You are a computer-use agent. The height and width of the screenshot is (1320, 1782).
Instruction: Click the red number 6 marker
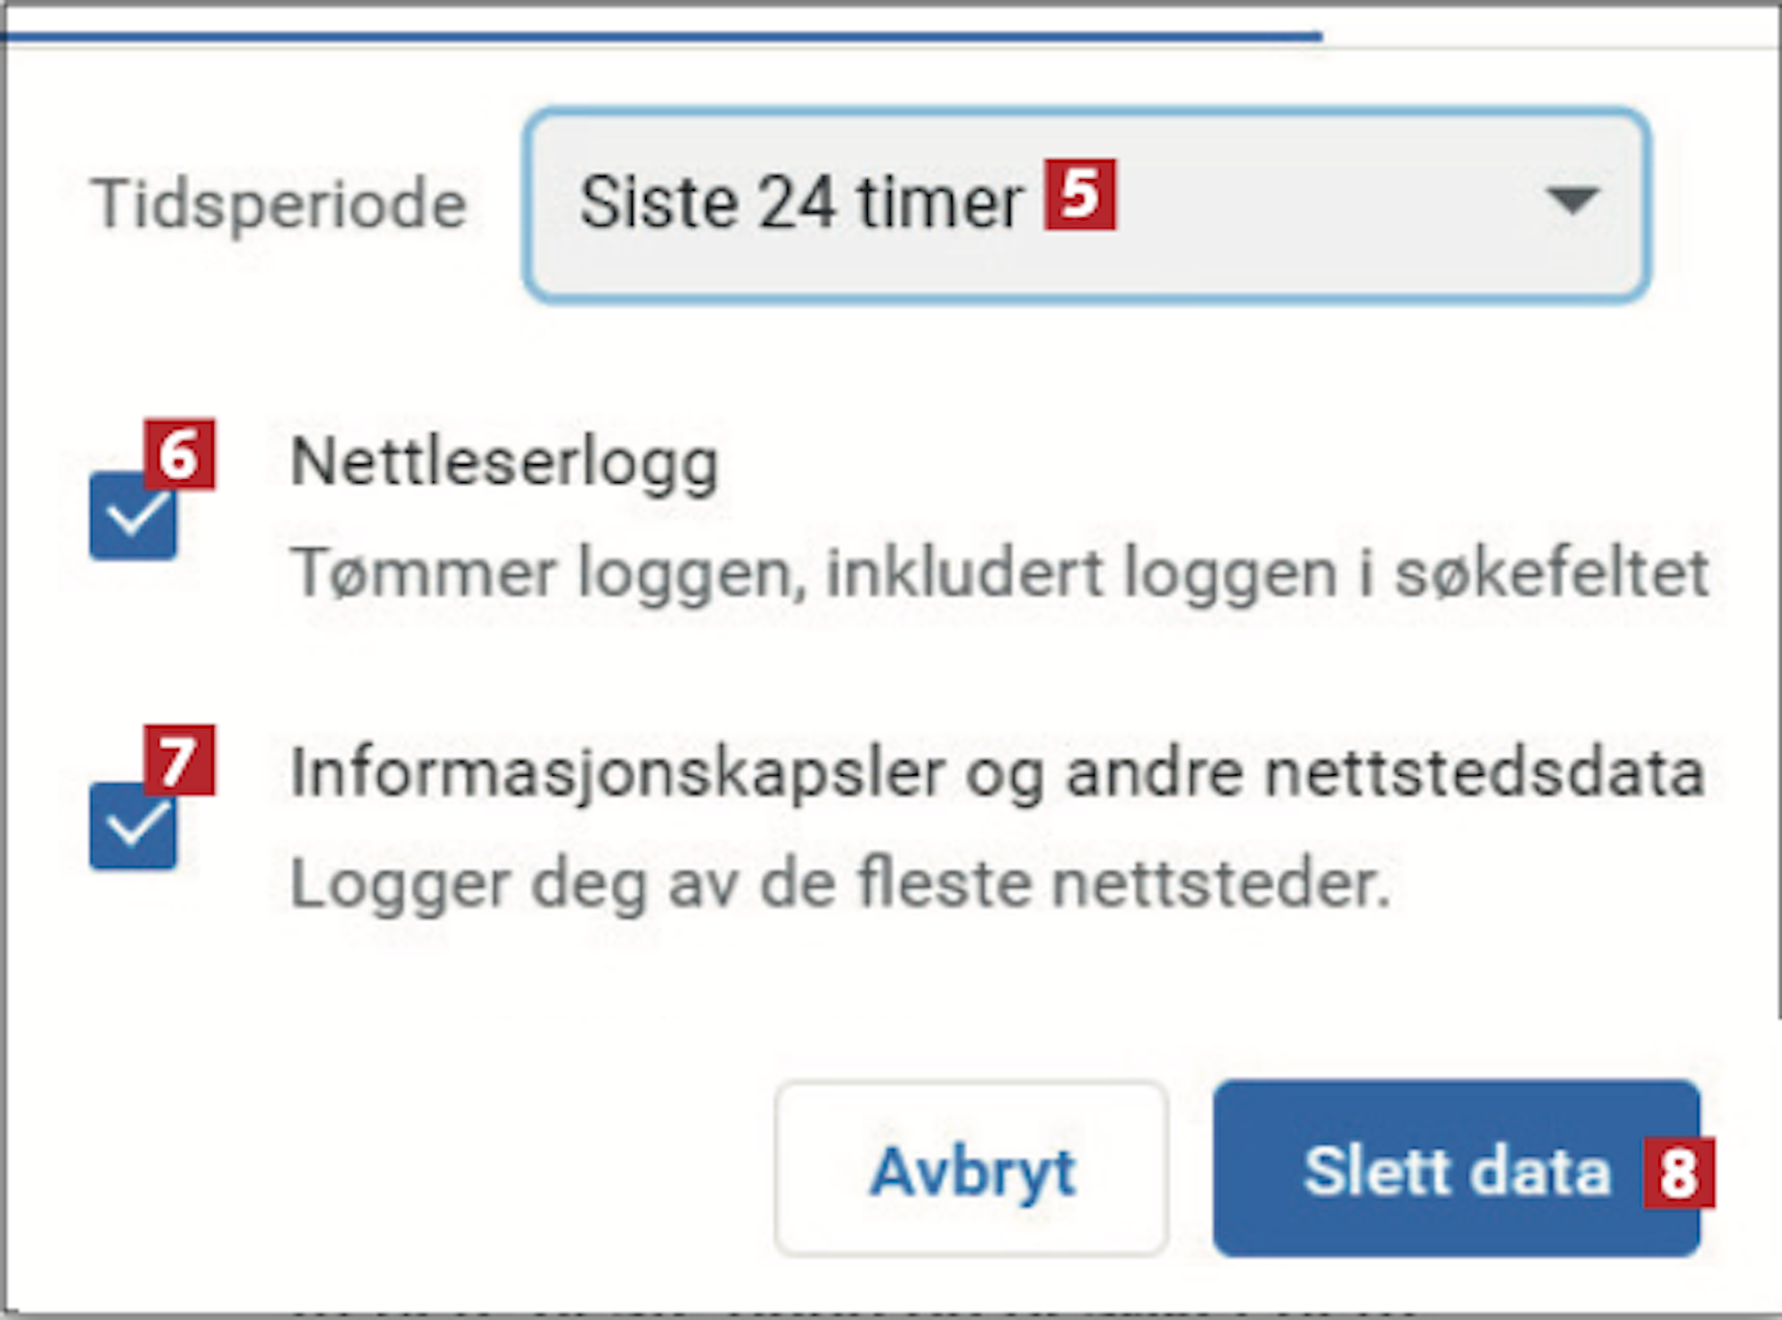coord(179,454)
